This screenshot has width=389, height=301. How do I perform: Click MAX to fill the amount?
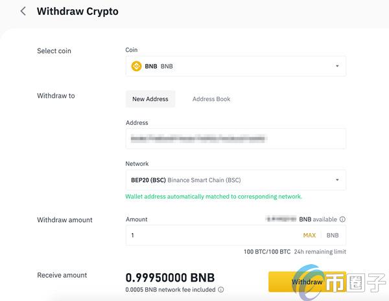tap(309, 235)
